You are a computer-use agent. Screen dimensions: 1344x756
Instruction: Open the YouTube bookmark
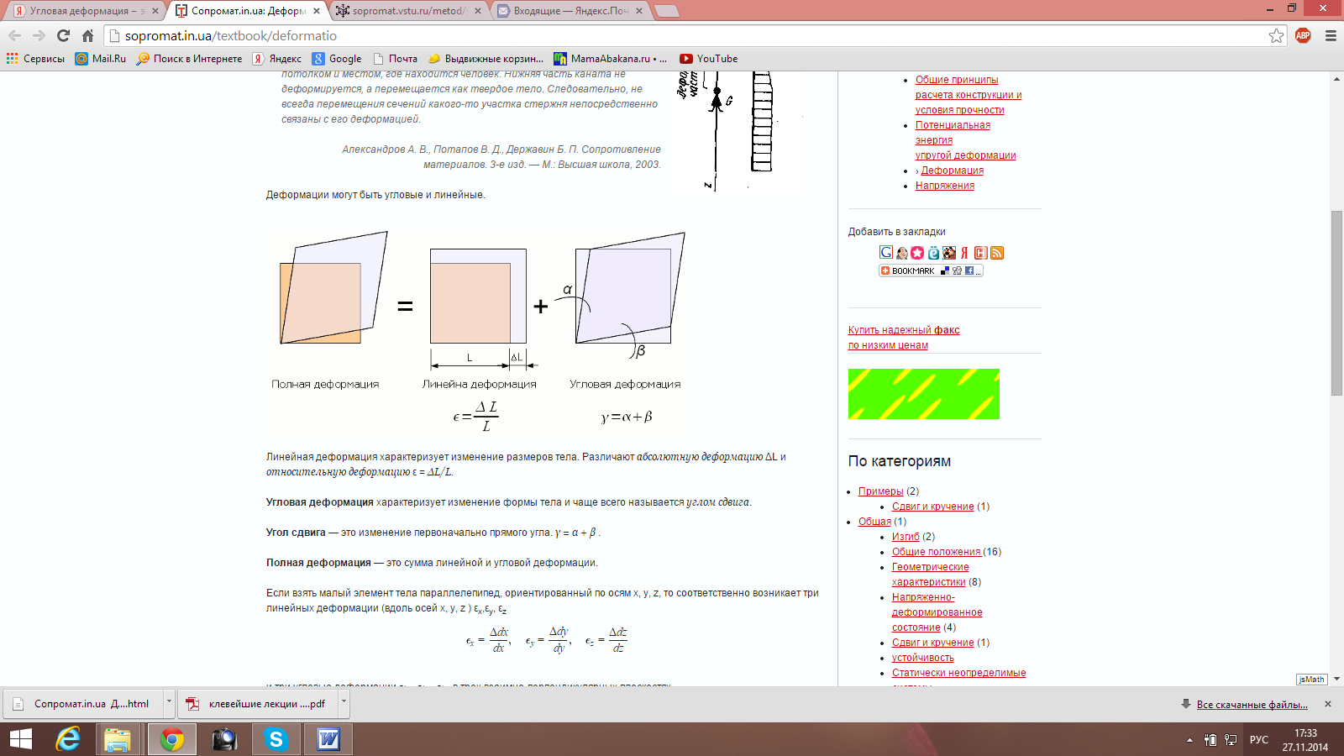pyautogui.click(x=708, y=59)
